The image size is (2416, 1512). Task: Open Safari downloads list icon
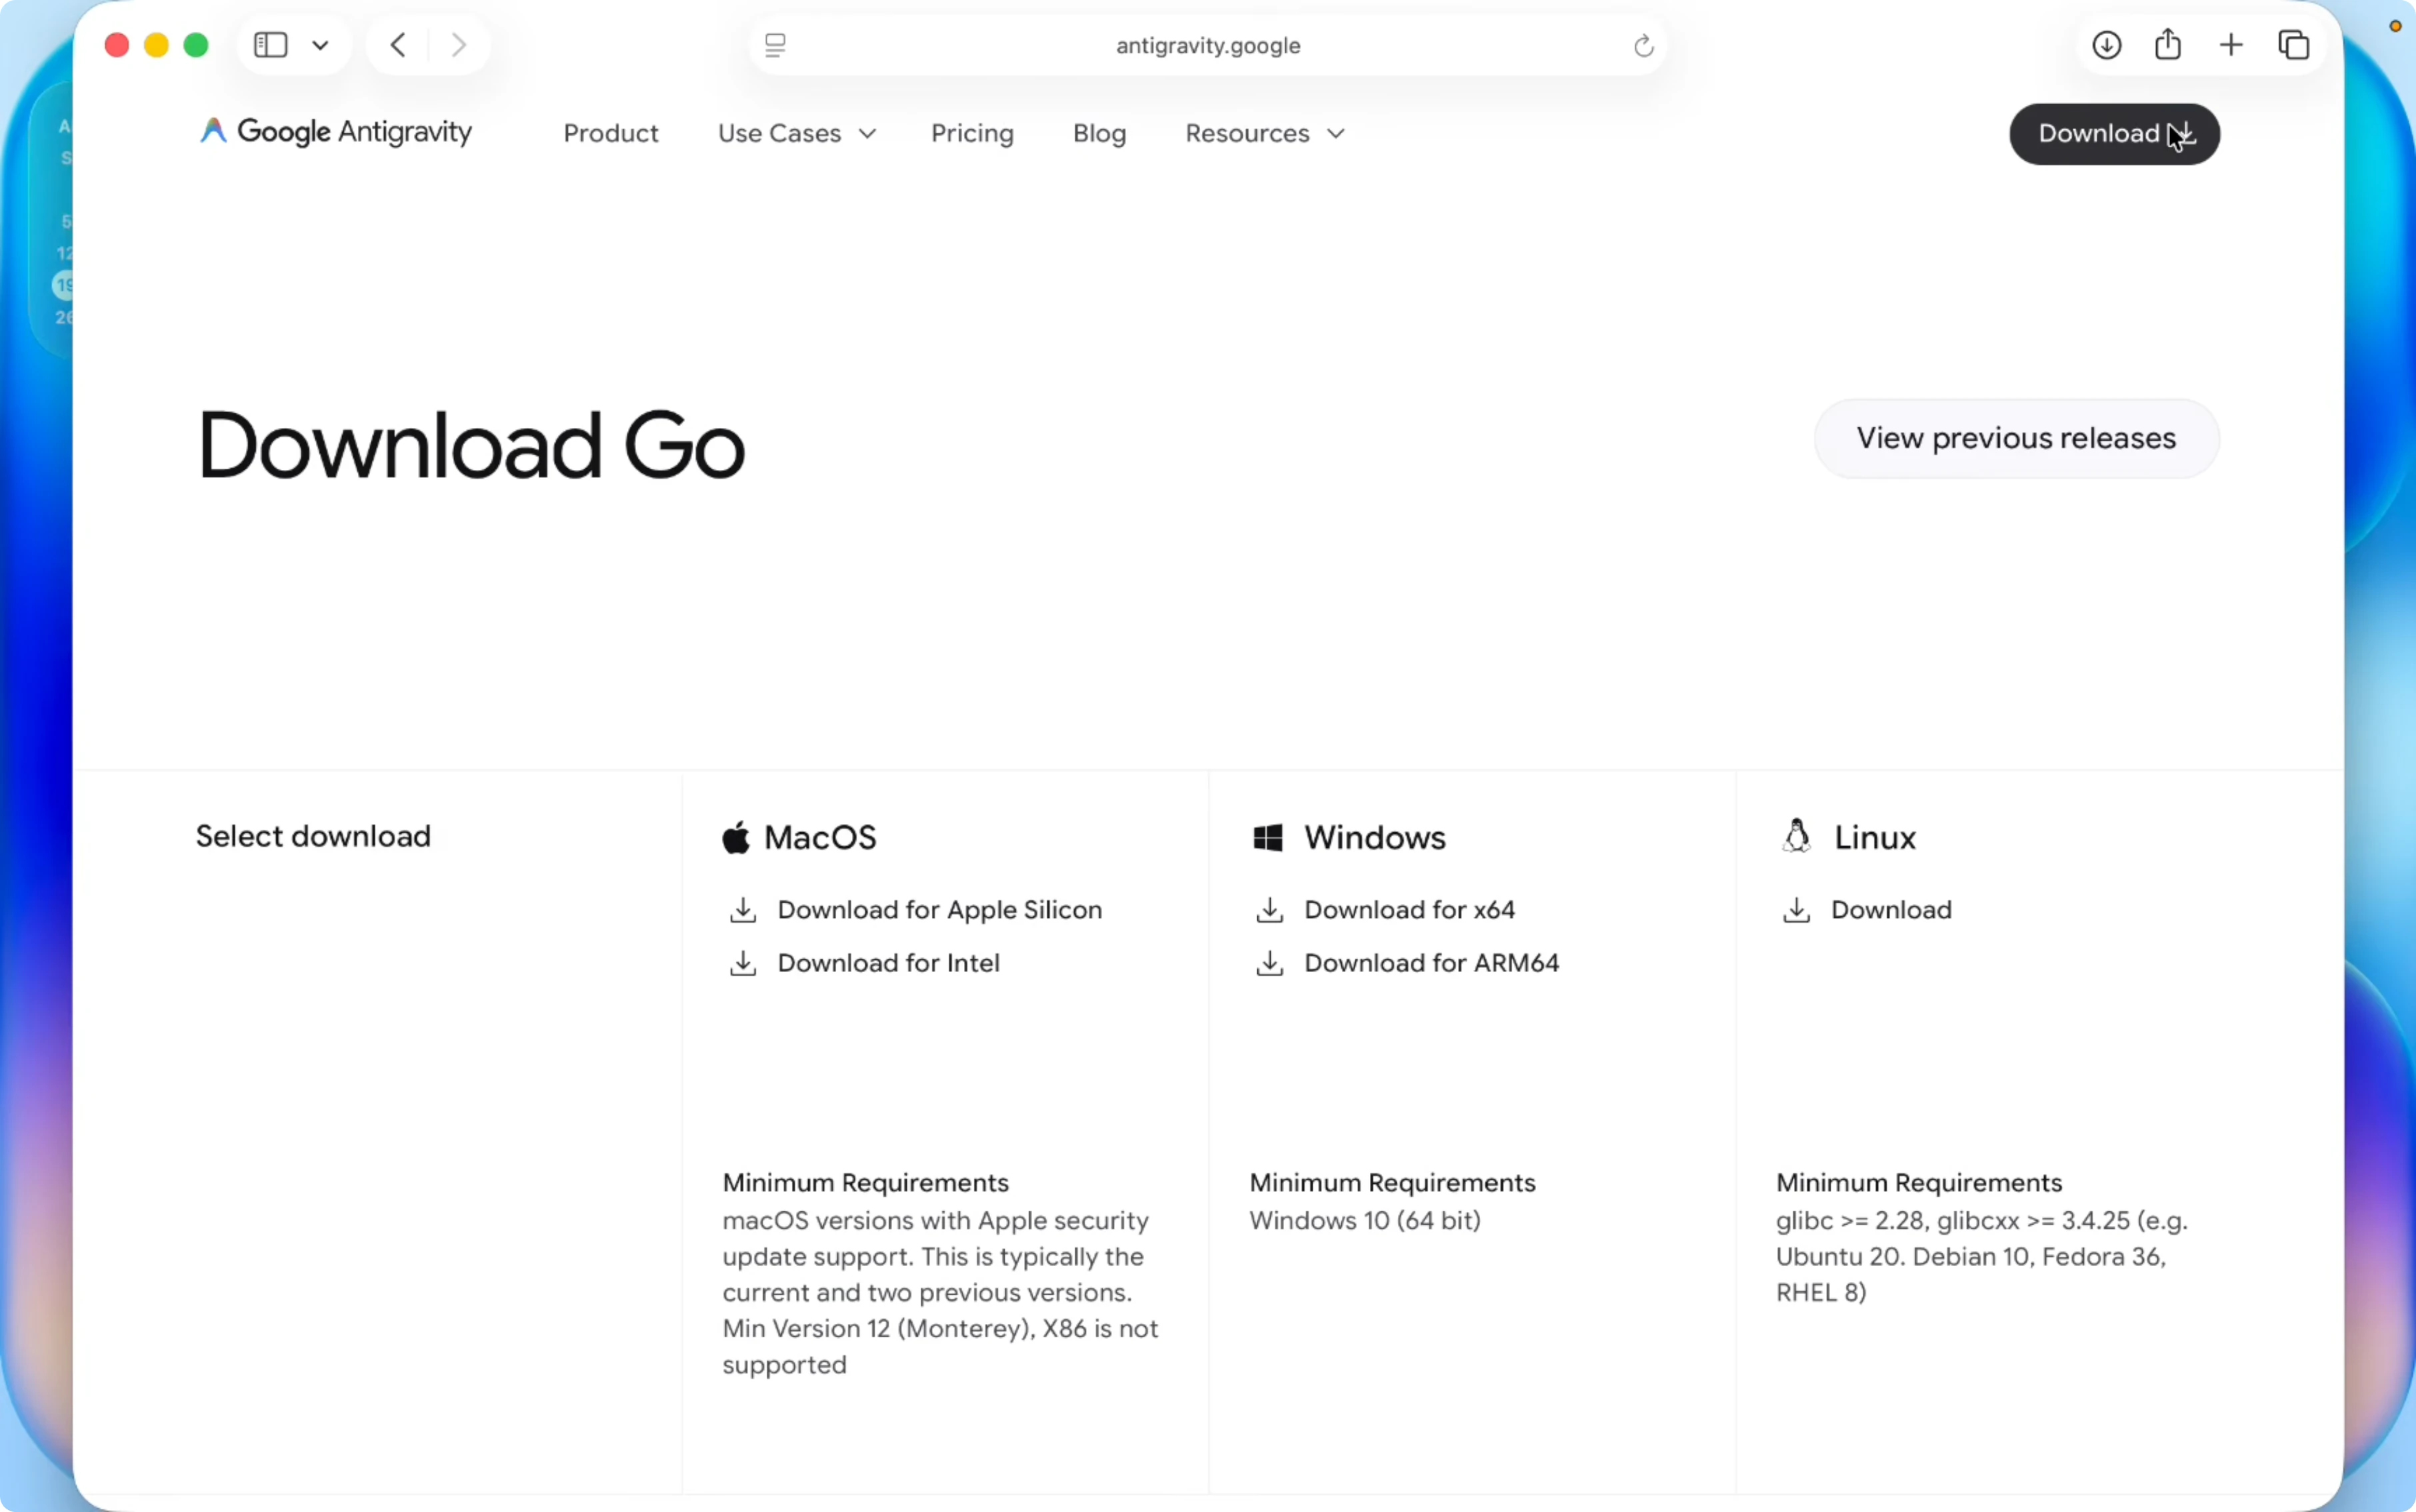click(2106, 45)
